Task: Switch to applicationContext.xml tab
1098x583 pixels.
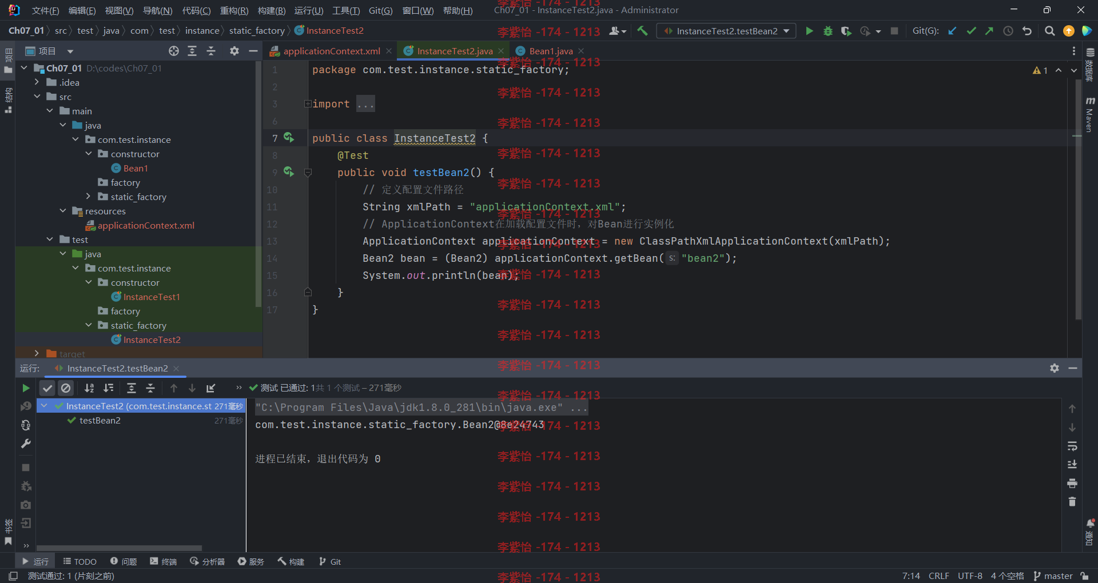Action: click(x=332, y=51)
